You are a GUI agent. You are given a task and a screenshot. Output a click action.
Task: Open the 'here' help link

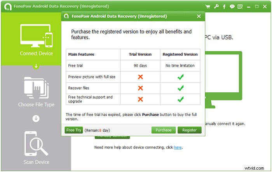point(178,148)
